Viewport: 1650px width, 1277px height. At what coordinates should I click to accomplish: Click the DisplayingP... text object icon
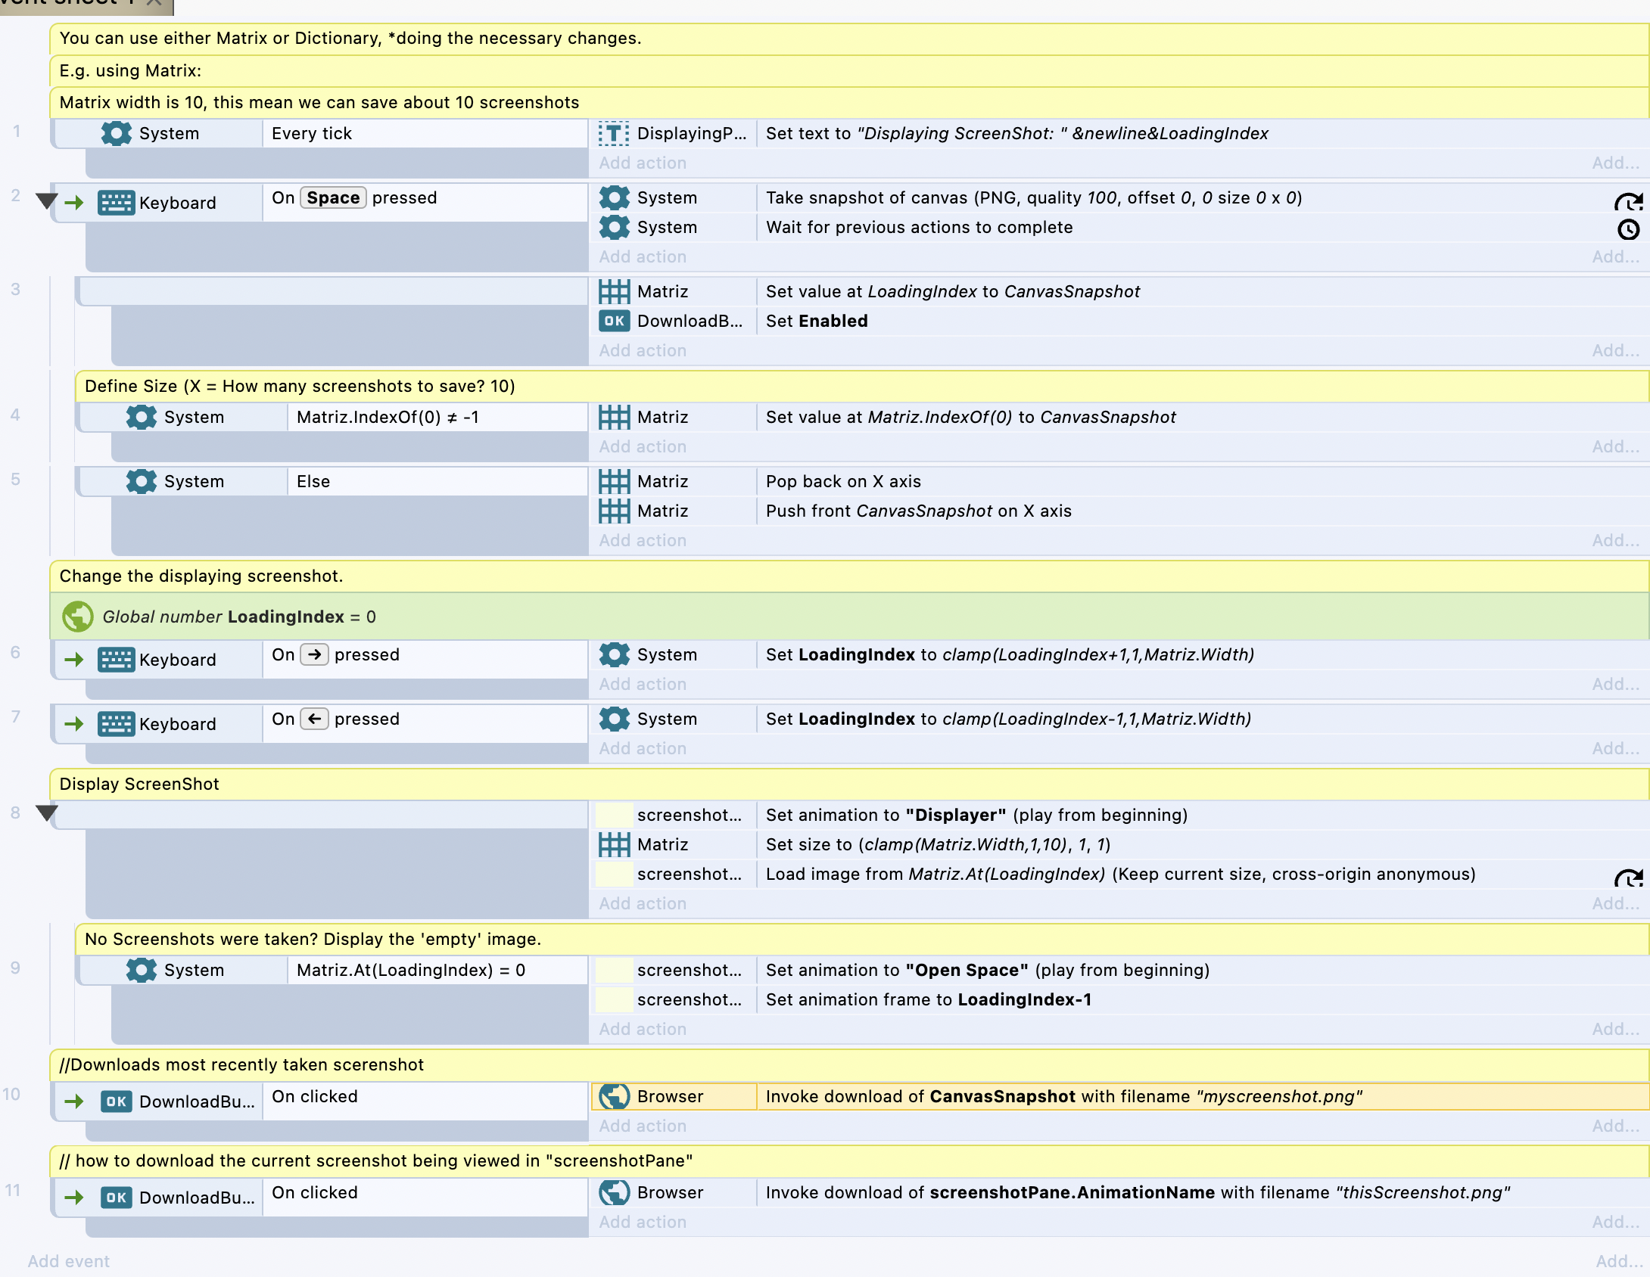tap(614, 133)
